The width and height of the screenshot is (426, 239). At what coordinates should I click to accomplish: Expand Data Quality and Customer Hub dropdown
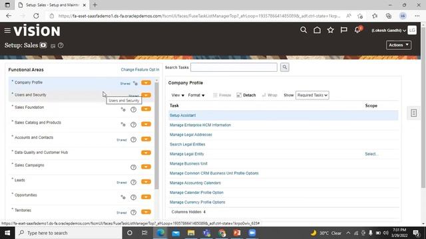(x=146, y=153)
